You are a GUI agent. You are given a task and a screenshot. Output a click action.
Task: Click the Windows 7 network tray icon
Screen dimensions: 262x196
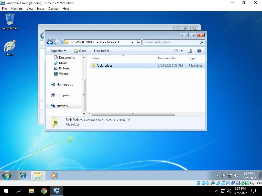click(x=230, y=176)
